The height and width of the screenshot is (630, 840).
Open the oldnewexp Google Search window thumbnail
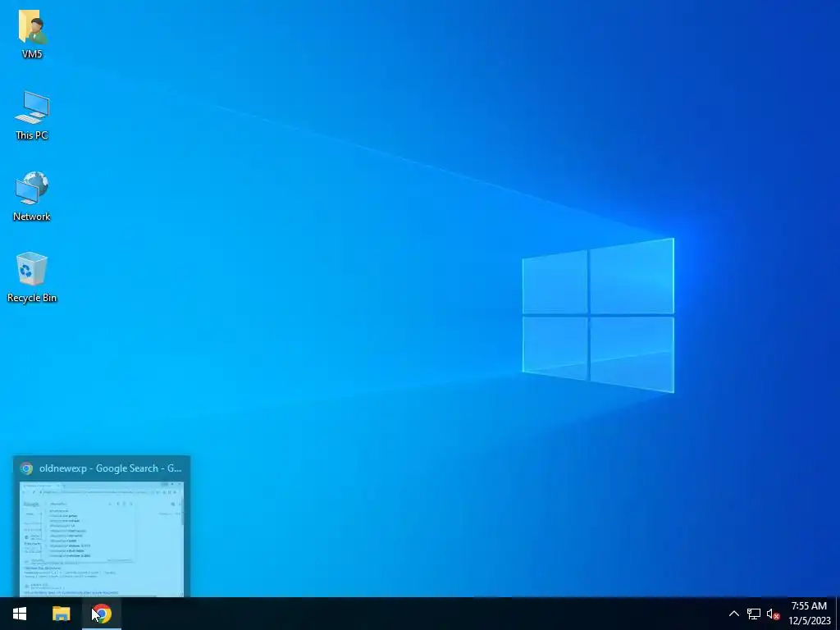pos(102,539)
